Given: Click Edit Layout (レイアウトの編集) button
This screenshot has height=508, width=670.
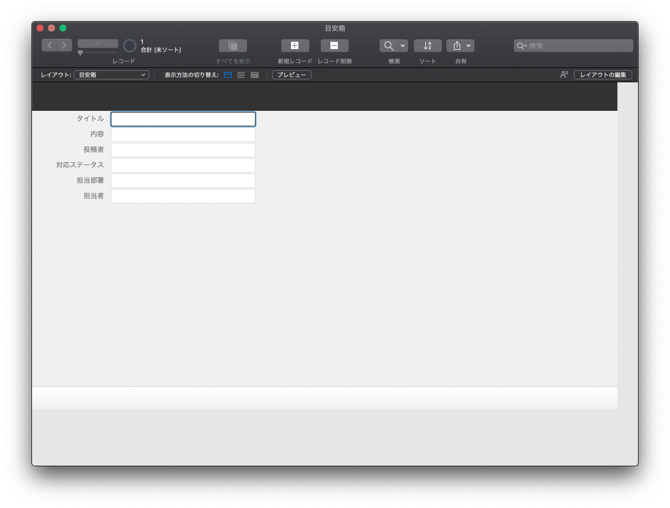Looking at the screenshot, I should coord(603,75).
